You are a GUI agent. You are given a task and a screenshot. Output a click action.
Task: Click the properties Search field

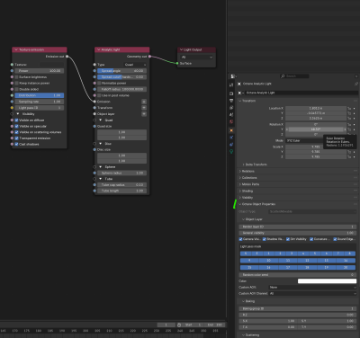294,76
